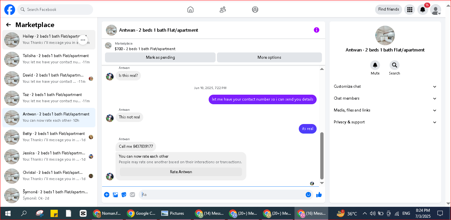Open the Facebook menu grid icon
This screenshot has height=220, width=451.
pos(410,10)
